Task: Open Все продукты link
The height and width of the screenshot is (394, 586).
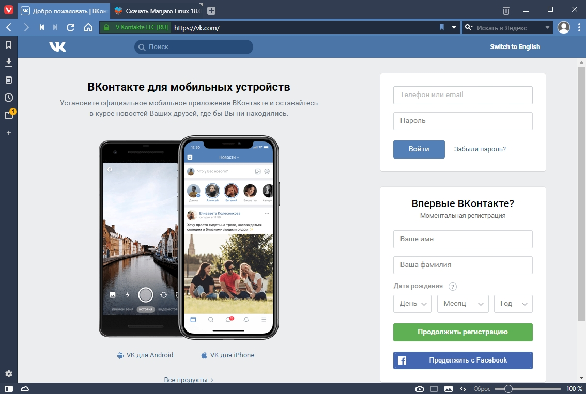Action: pyautogui.click(x=189, y=380)
